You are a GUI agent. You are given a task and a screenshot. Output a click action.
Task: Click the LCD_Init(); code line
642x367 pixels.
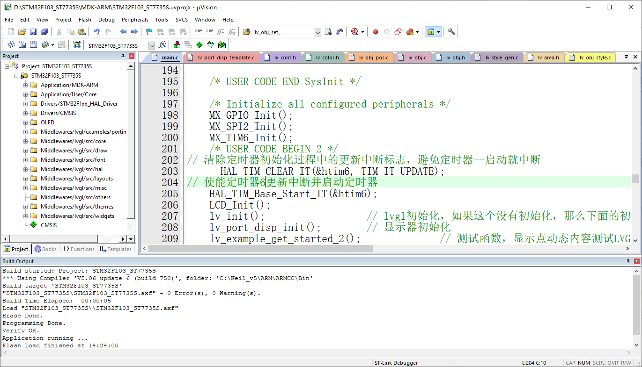(240, 205)
